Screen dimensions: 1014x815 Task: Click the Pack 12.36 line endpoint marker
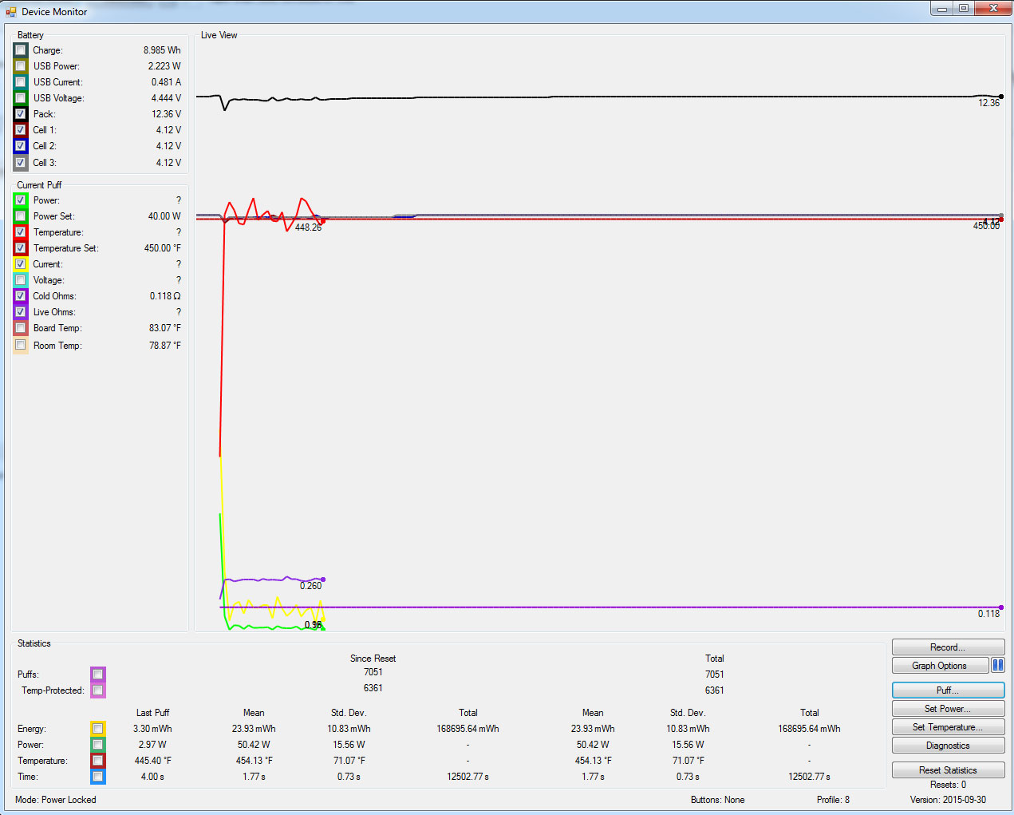coord(1001,97)
